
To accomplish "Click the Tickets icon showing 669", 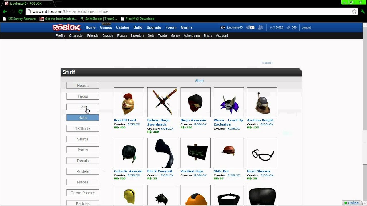I will (x=288, y=27).
